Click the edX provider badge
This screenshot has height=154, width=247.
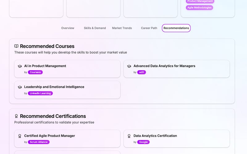[141, 72]
